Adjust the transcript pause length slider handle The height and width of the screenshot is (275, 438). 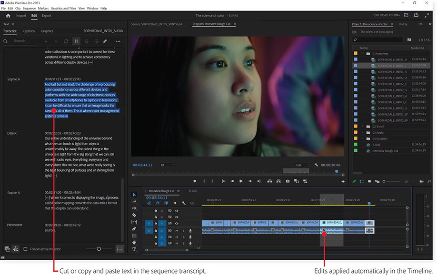[99, 249]
